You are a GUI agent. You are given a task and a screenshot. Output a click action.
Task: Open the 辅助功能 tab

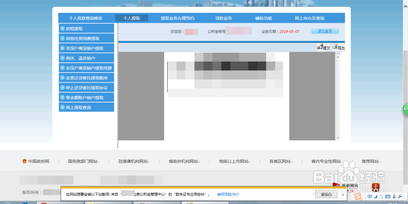pyautogui.click(x=264, y=18)
